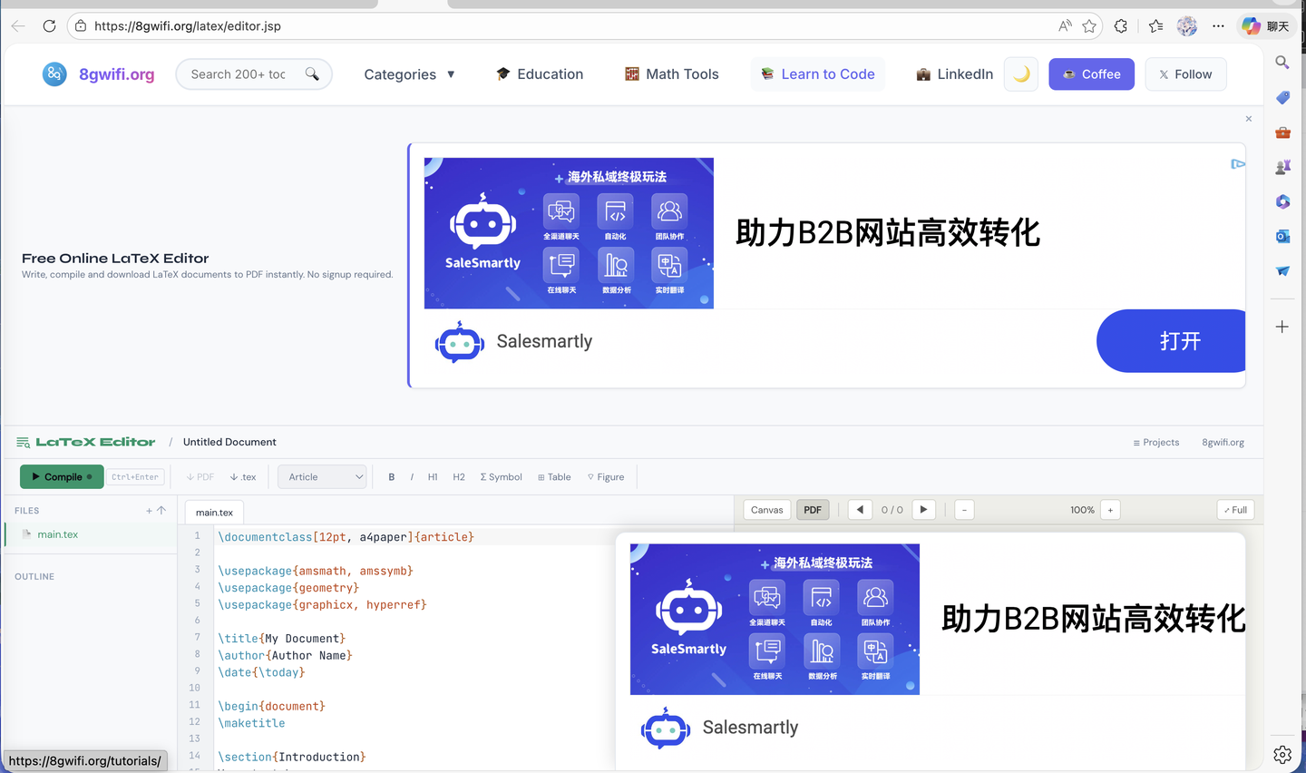Screen dimensions: 1306x773
Task: Select the main.tex editor tab
Action: pos(215,513)
